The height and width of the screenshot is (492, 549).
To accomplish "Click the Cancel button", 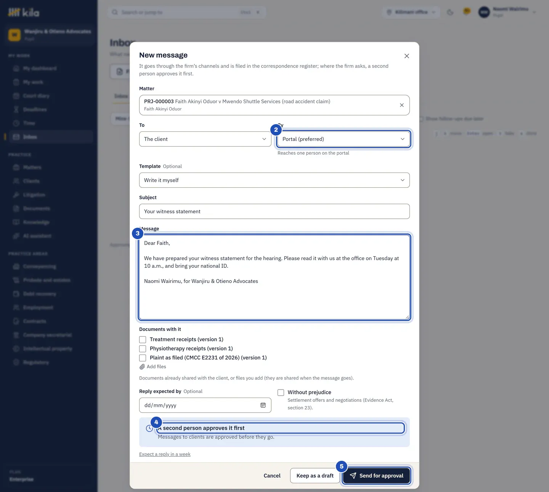I will click(272, 476).
